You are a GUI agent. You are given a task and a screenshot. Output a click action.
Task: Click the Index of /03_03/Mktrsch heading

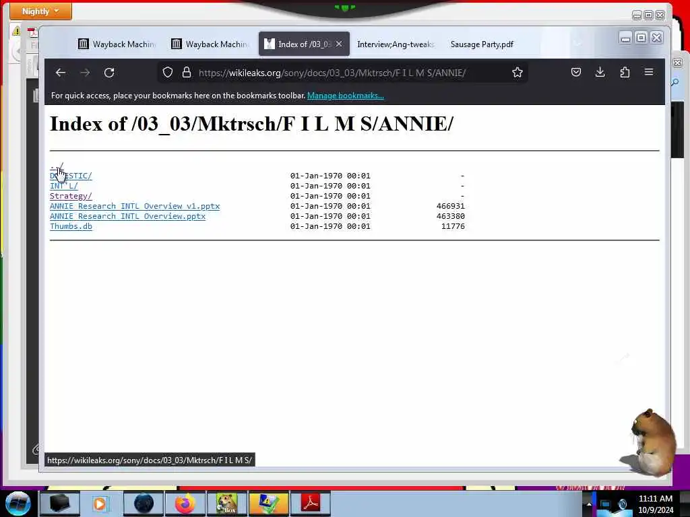251,124
